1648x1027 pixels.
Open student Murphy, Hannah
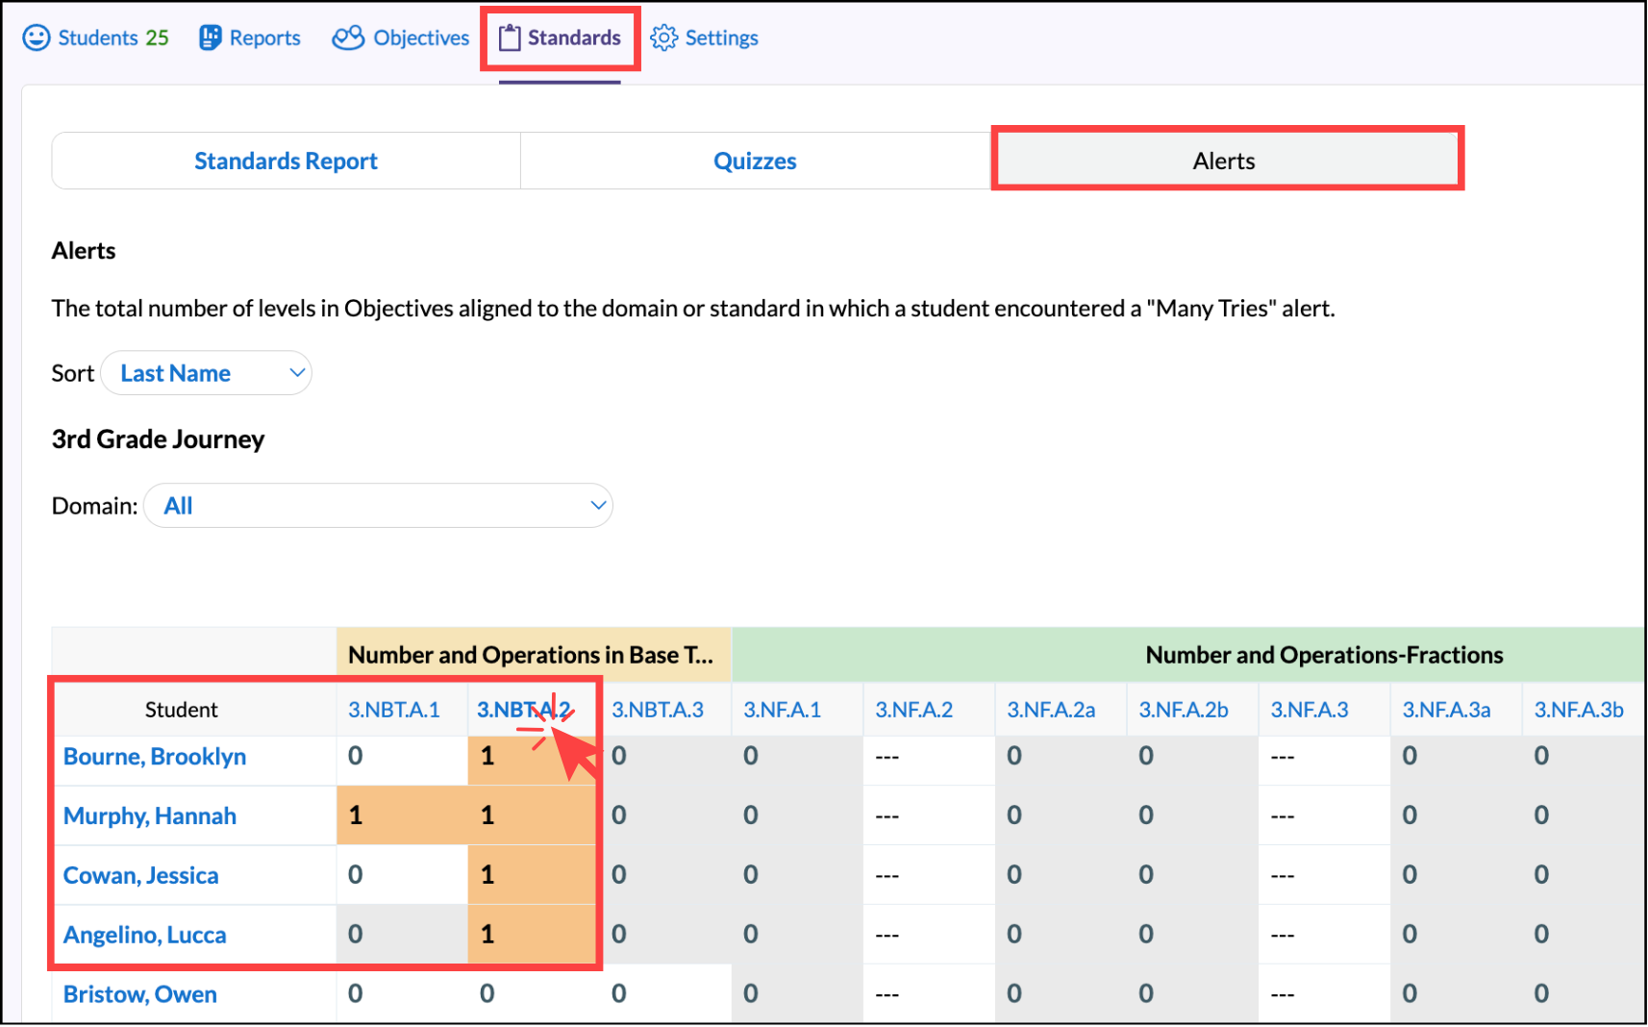pos(150,816)
